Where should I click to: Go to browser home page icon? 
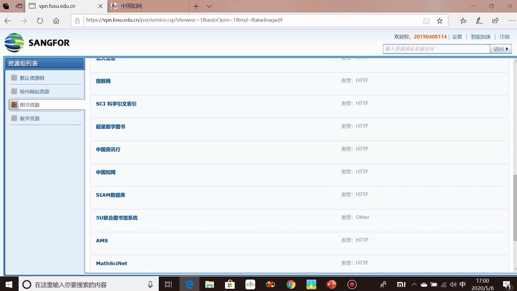pos(56,21)
